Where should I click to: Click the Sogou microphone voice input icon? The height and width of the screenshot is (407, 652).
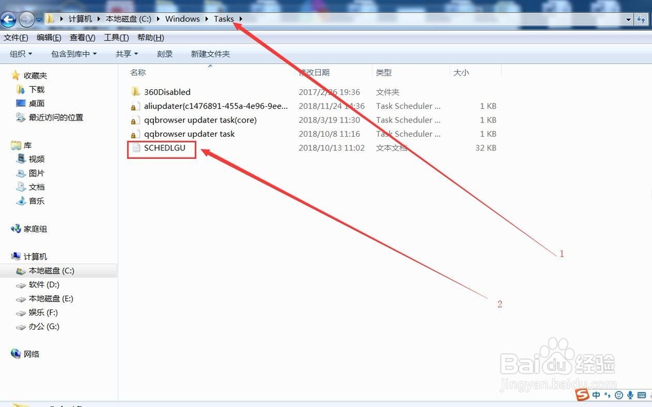(630, 395)
